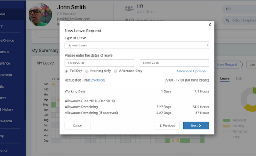
Task: Click the Approved legend entry
Action: [234, 120]
